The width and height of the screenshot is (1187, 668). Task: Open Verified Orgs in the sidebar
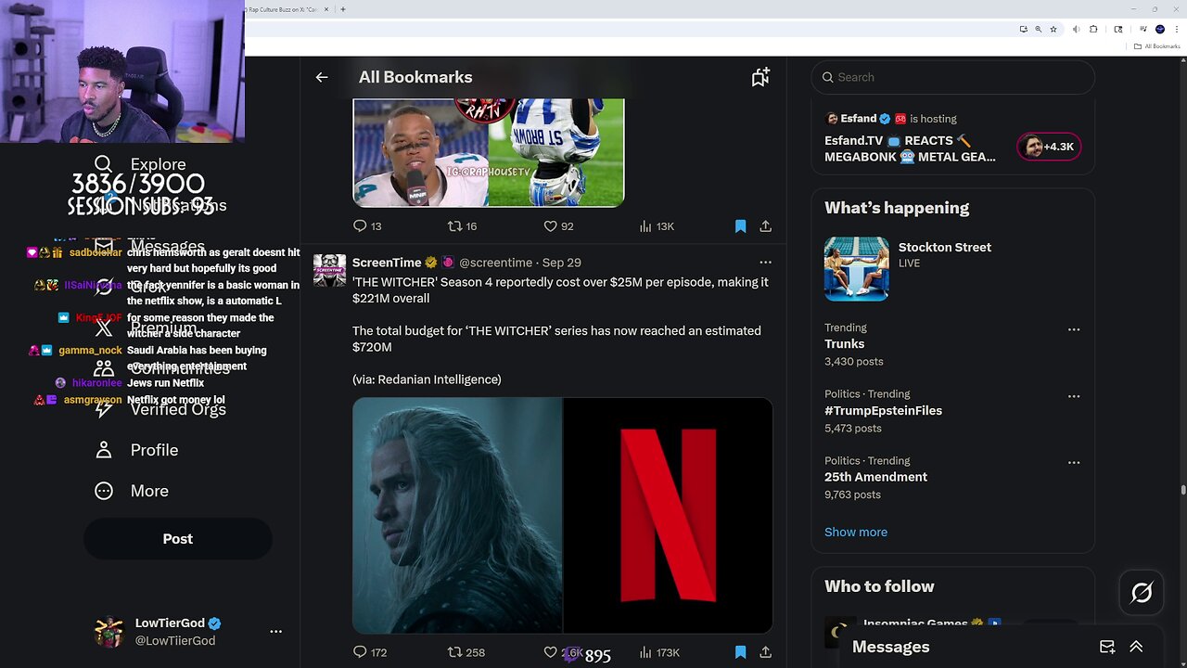160,409
